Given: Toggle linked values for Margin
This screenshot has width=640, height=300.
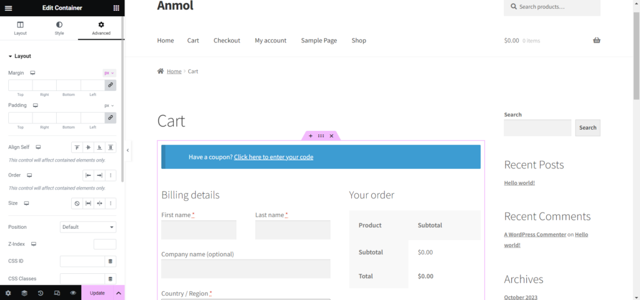Looking at the screenshot, I should (110, 85).
